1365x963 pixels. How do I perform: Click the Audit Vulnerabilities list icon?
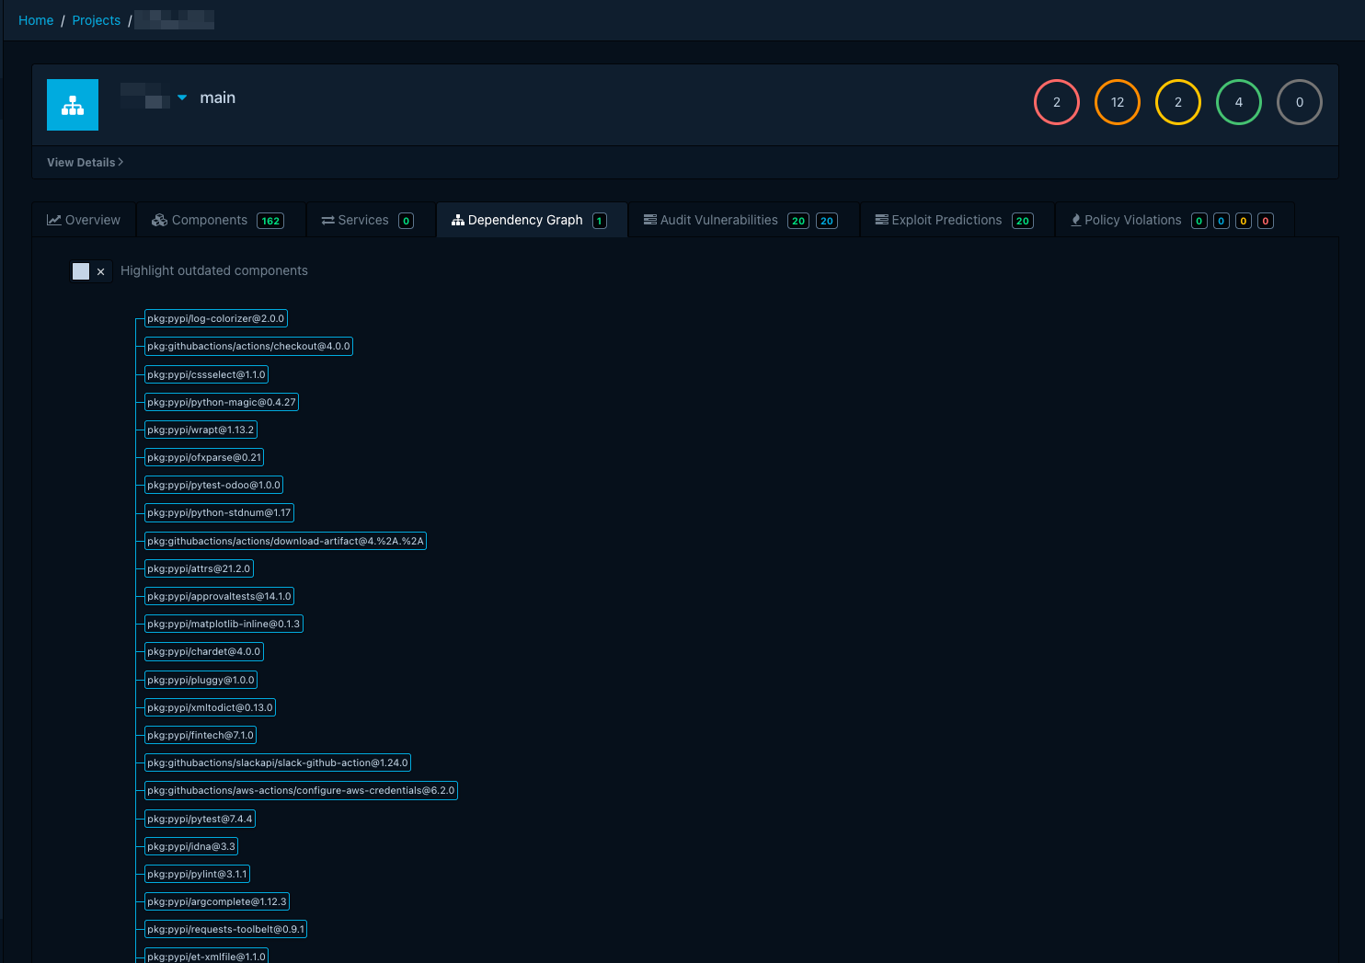click(650, 220)
